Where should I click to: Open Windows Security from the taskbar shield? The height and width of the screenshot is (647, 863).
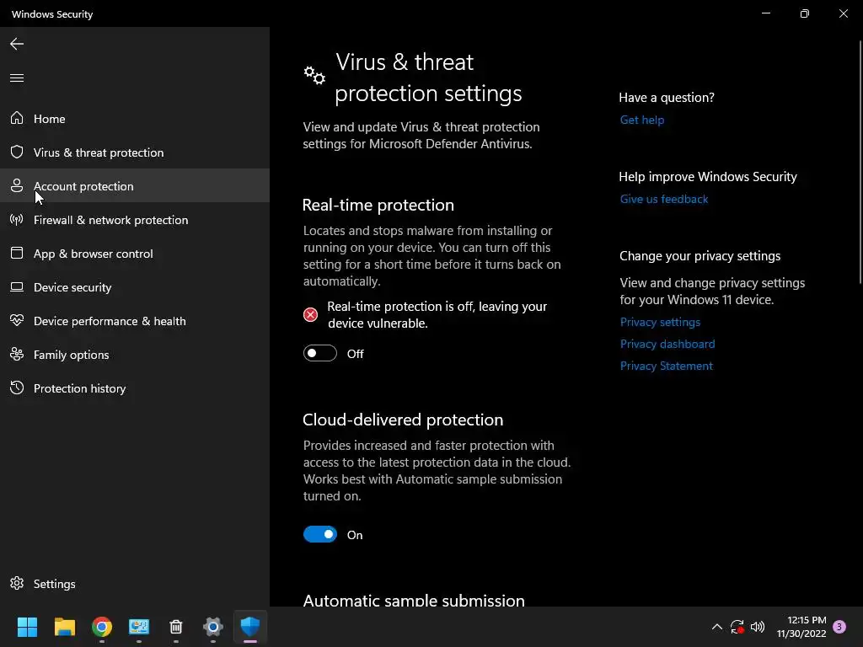tap(250, 627)
